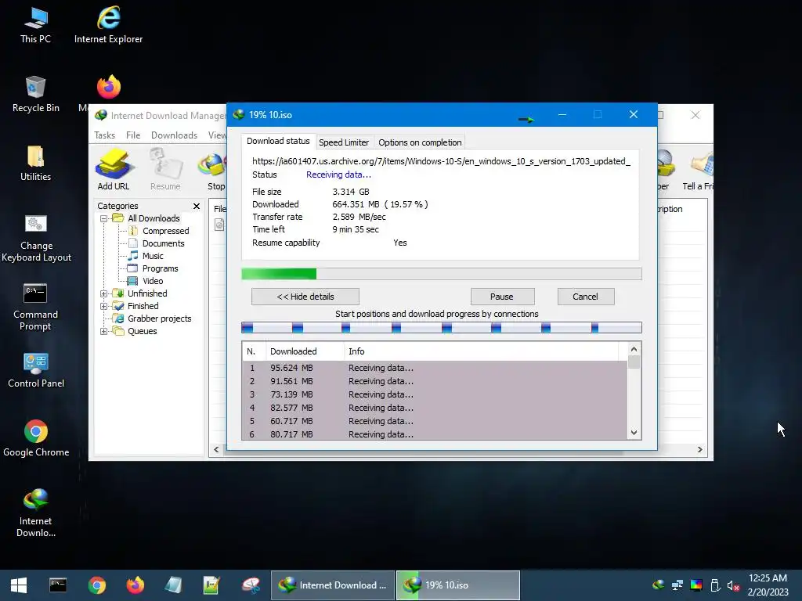Open Mozilla Firefox desktop icon

pyautogui.click(x=108, y=88)
